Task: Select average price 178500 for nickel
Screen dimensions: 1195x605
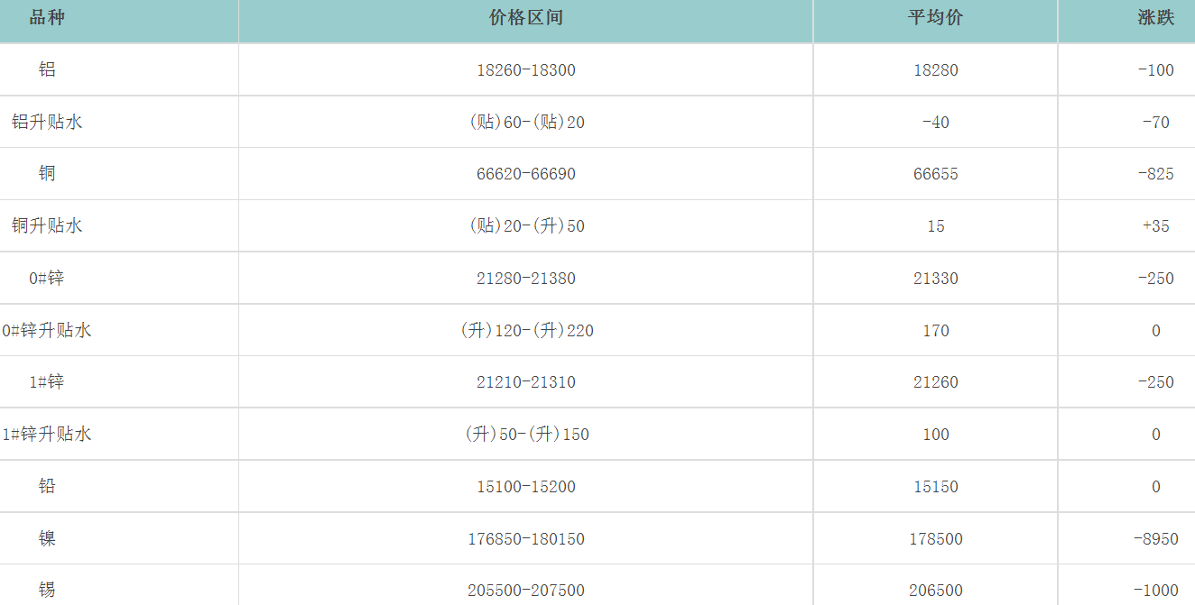Action: click(935, 539)
